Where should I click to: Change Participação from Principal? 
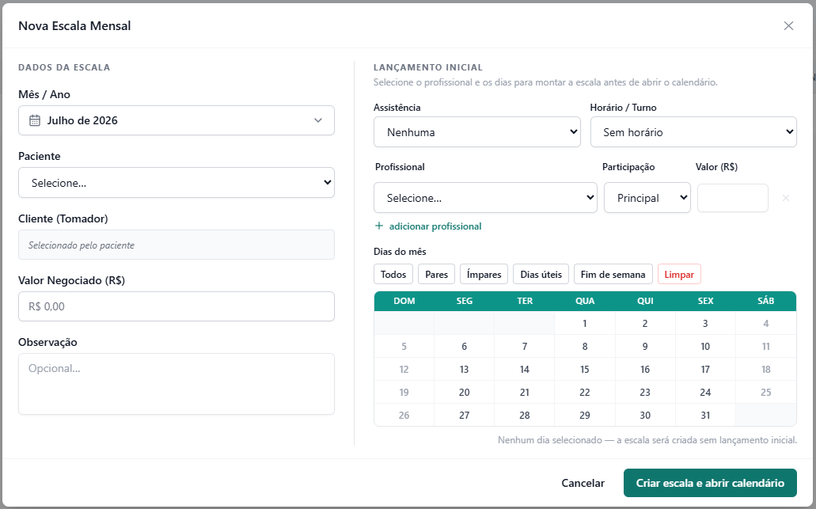(x=647, y=198)
